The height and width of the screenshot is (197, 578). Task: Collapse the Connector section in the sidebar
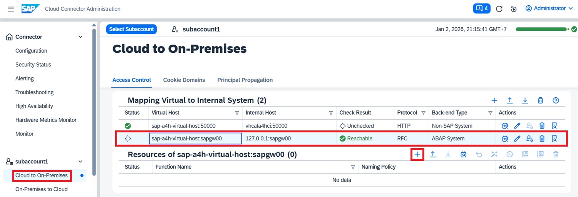(80, 37)
